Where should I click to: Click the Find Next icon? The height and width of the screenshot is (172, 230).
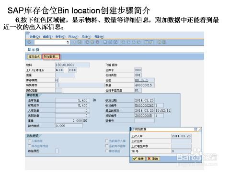(115, 42)
